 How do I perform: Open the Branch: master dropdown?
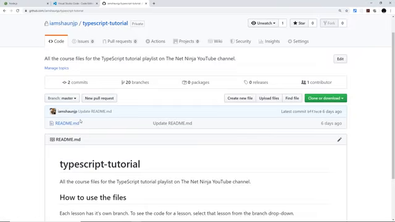coord(62,98)
